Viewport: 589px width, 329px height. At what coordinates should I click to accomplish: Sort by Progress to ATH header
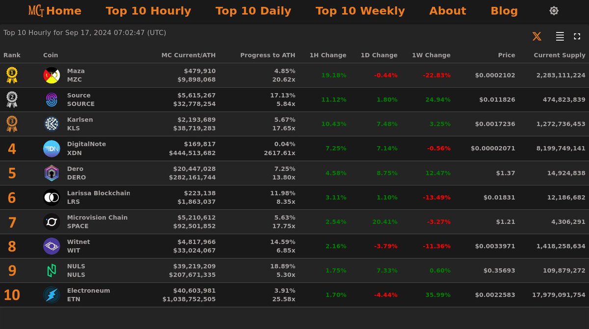point(268,55)
